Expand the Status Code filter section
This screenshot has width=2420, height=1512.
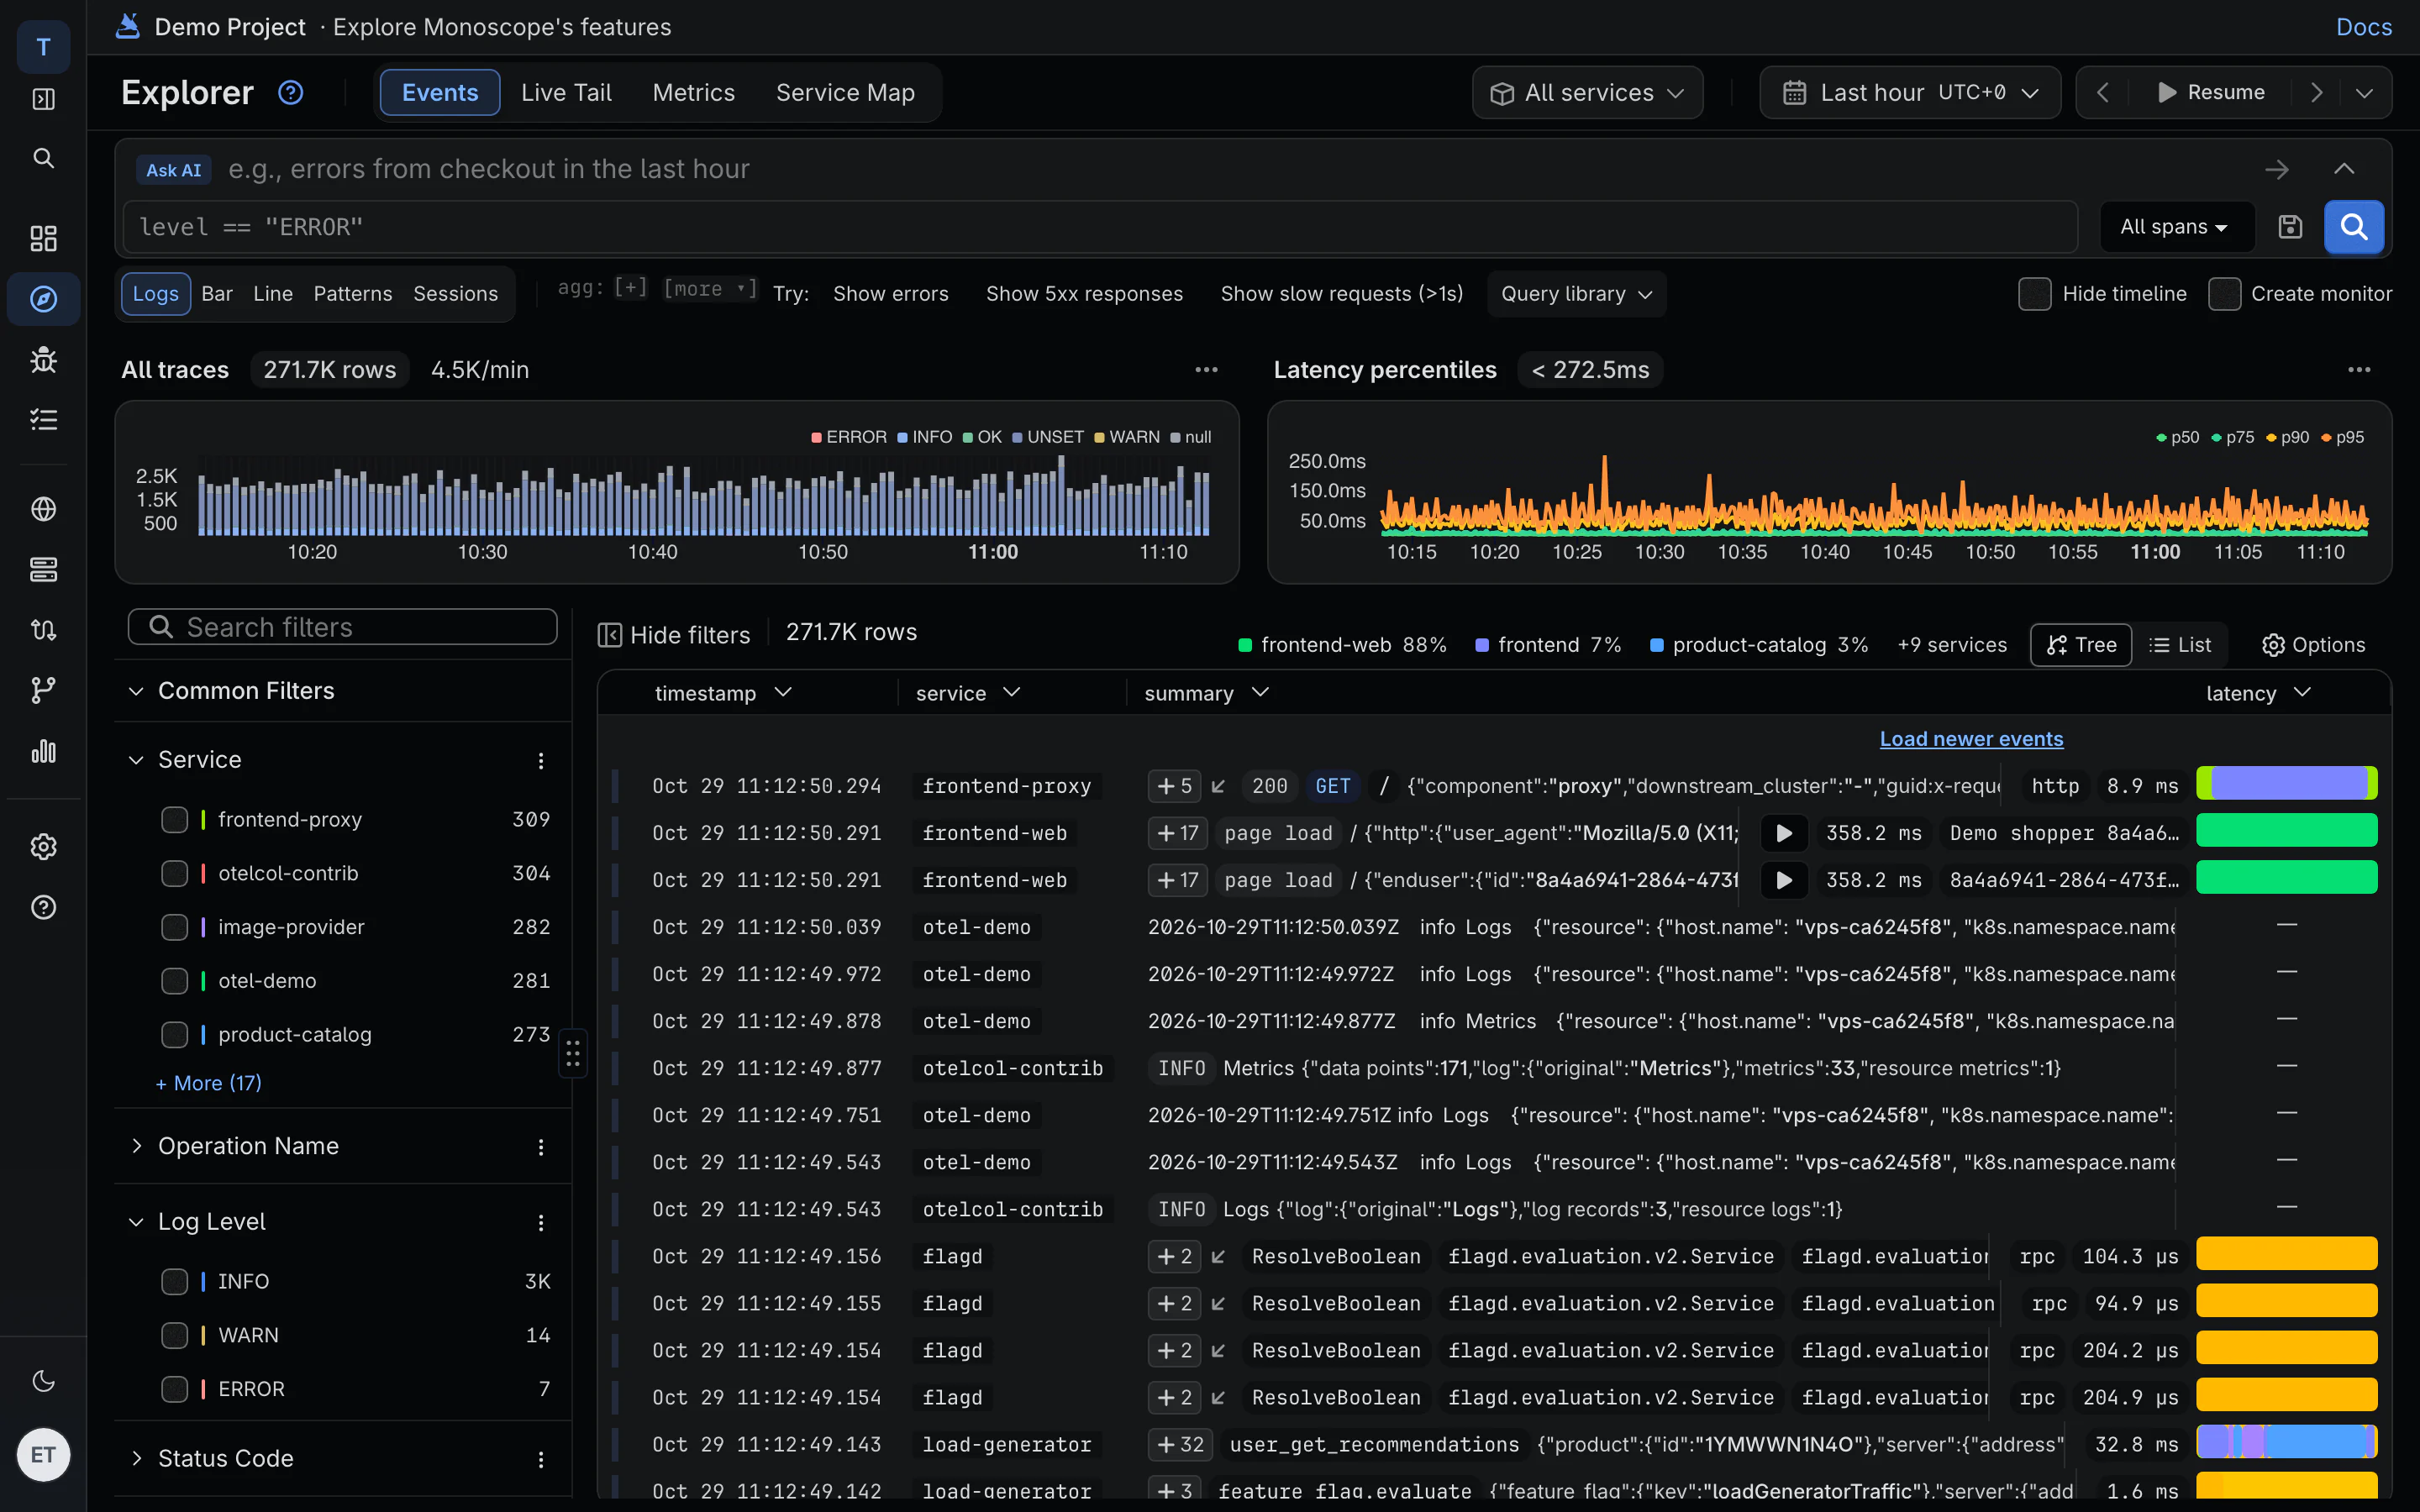226,1458
